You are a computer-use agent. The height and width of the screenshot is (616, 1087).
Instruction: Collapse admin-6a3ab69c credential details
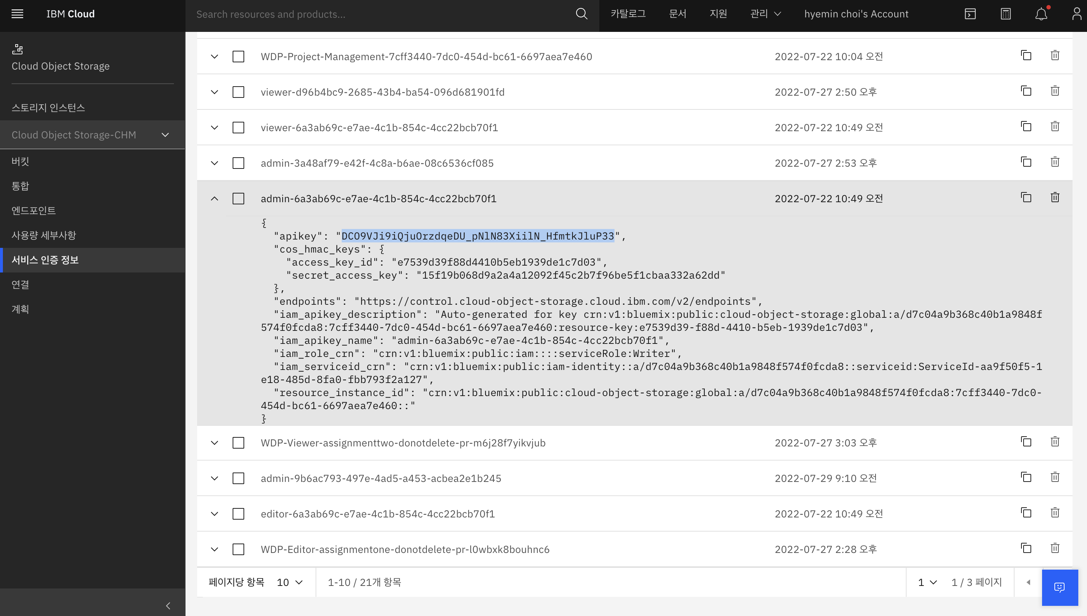tap(215, 199)
